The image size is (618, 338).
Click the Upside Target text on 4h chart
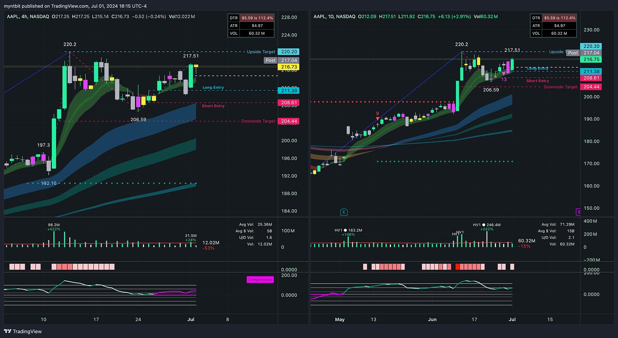(x=261, y=52)
